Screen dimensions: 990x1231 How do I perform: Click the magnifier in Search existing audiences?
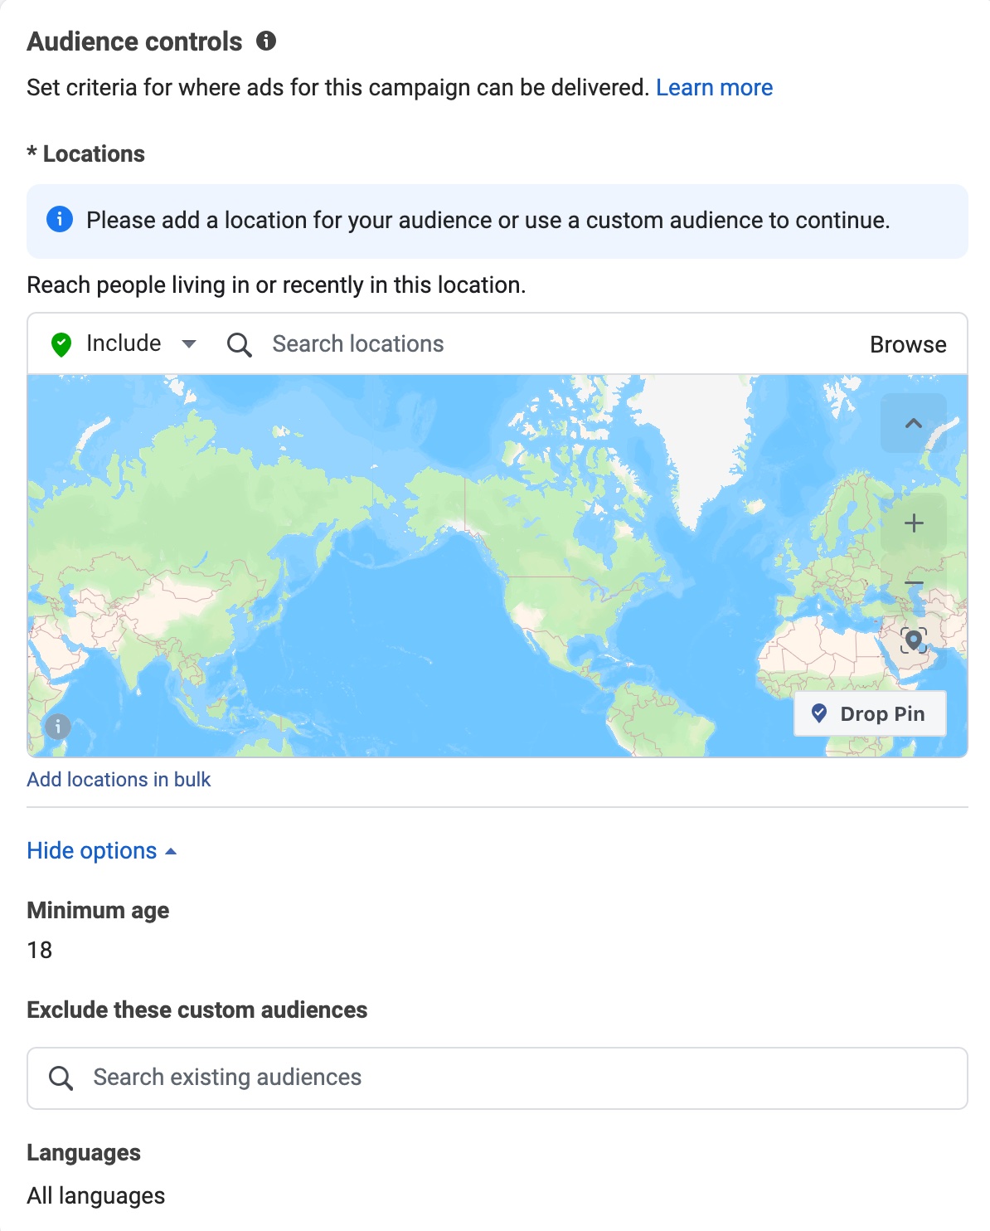(x=61, y=1077)
